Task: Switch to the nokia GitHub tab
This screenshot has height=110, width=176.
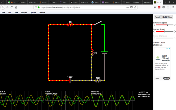Action: pyautogui.click(x=22, y=2)
